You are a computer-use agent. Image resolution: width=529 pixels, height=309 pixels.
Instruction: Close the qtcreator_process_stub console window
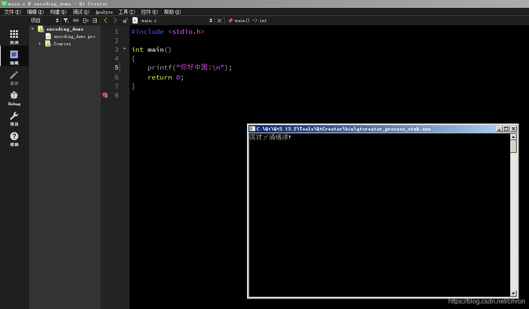pos(514,129)
